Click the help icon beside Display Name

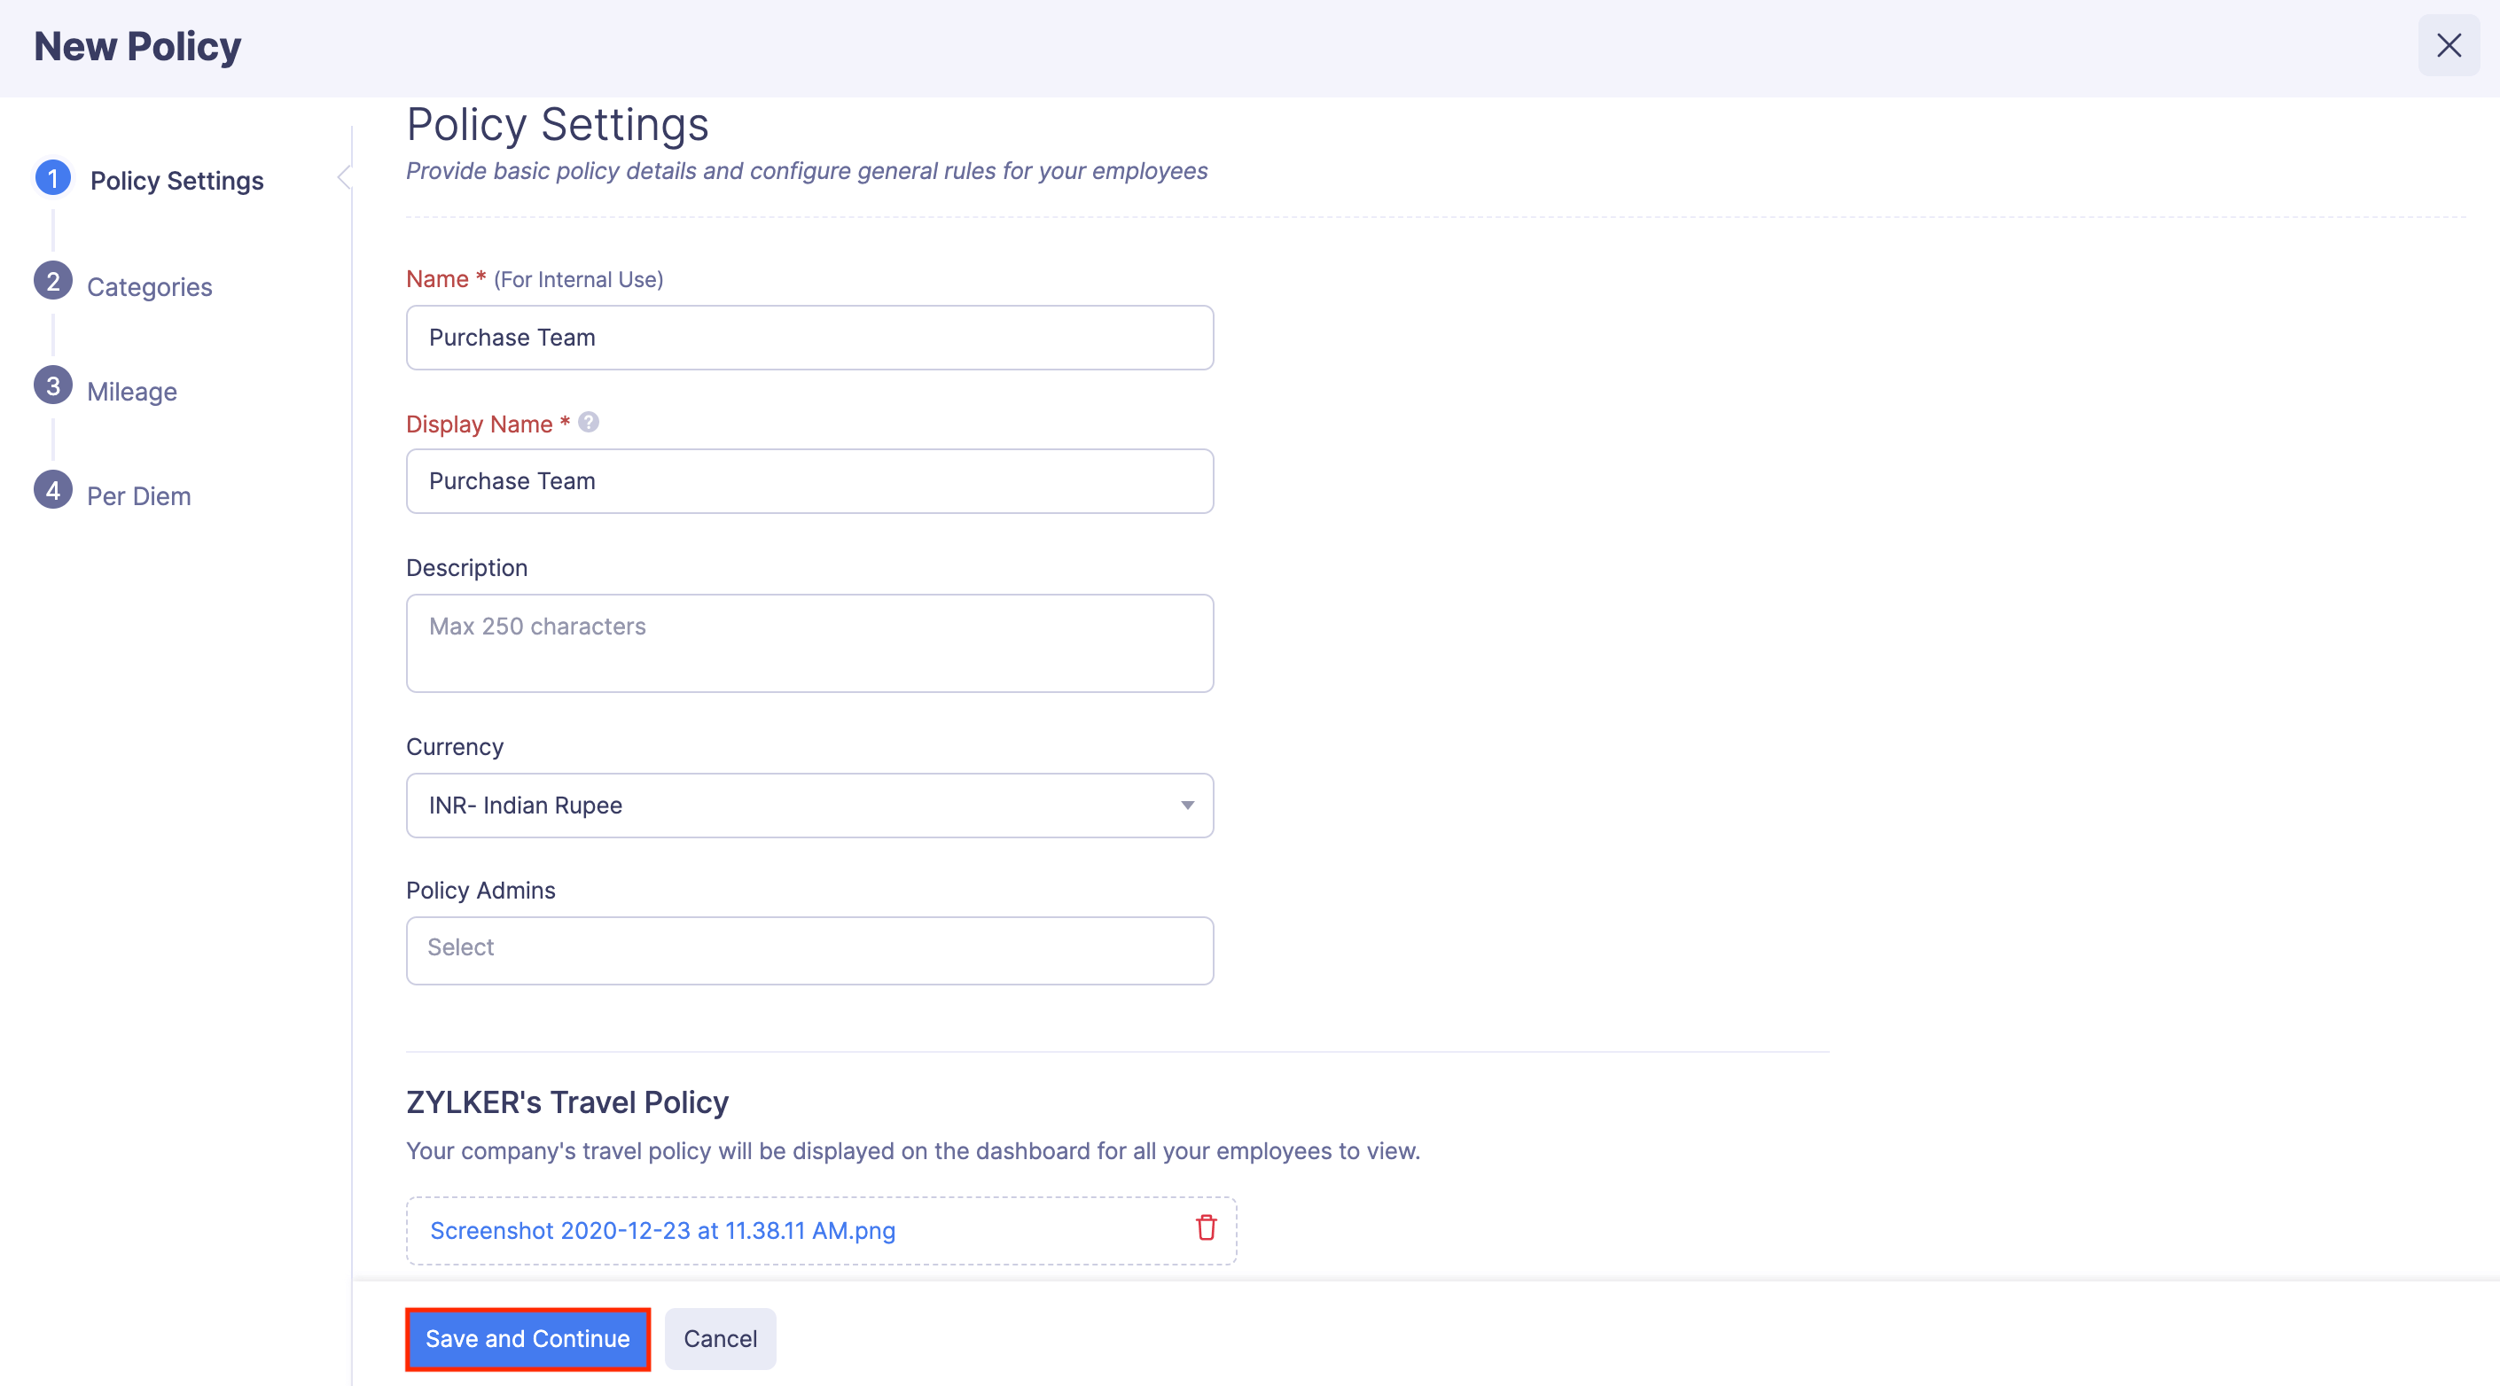588,423
